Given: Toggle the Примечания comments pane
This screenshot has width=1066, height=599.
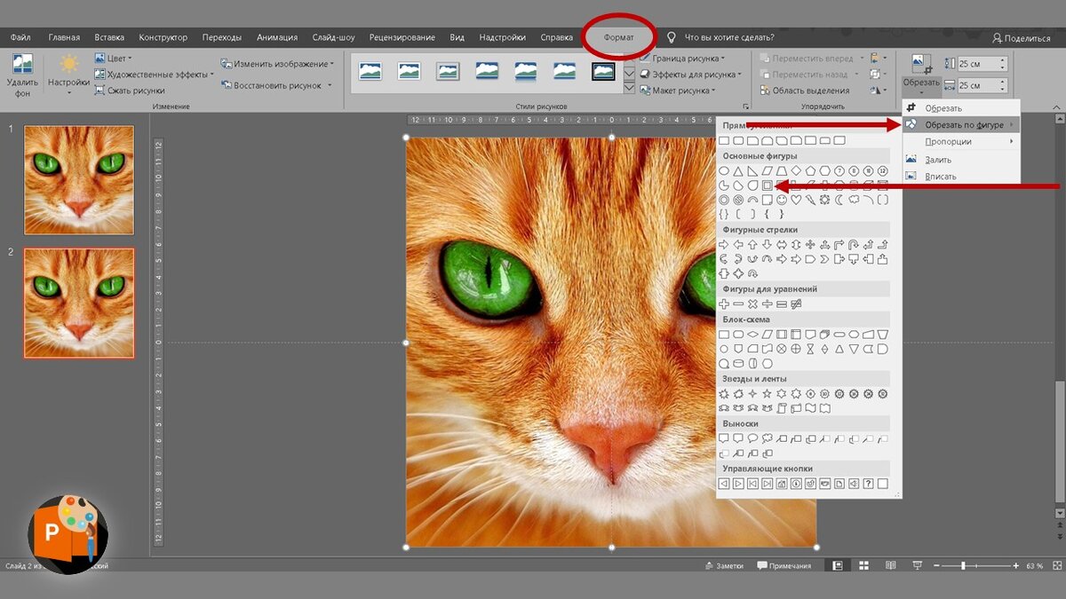Looking at the screenshot, I should pos(784,565).
